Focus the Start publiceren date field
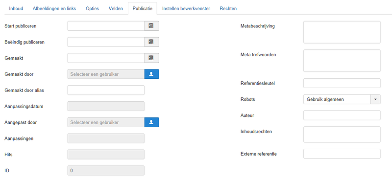 click(x=106, y=26)
